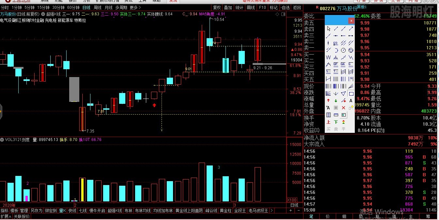Select the ruler measurement tool

click(336, 115)
